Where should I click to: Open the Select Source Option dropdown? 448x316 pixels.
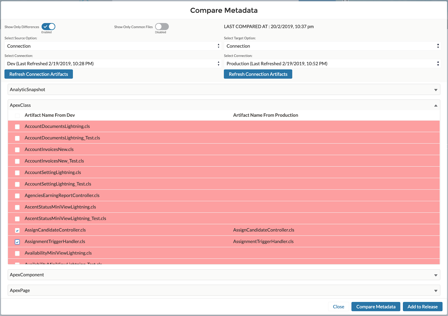point(113,46)
